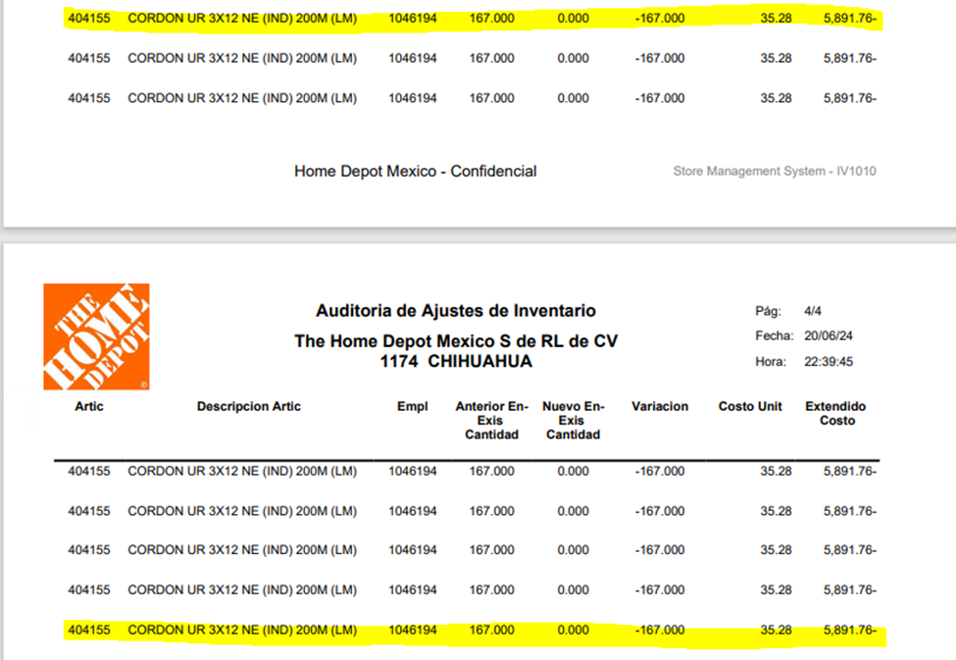Select the store name '1174 CHIHUAHUA'

click(x=456, y=362)
